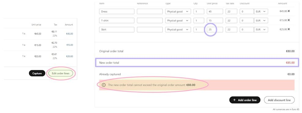302x113 pixels.
Task: Select the Dress item name field
Action: point(117,12)
